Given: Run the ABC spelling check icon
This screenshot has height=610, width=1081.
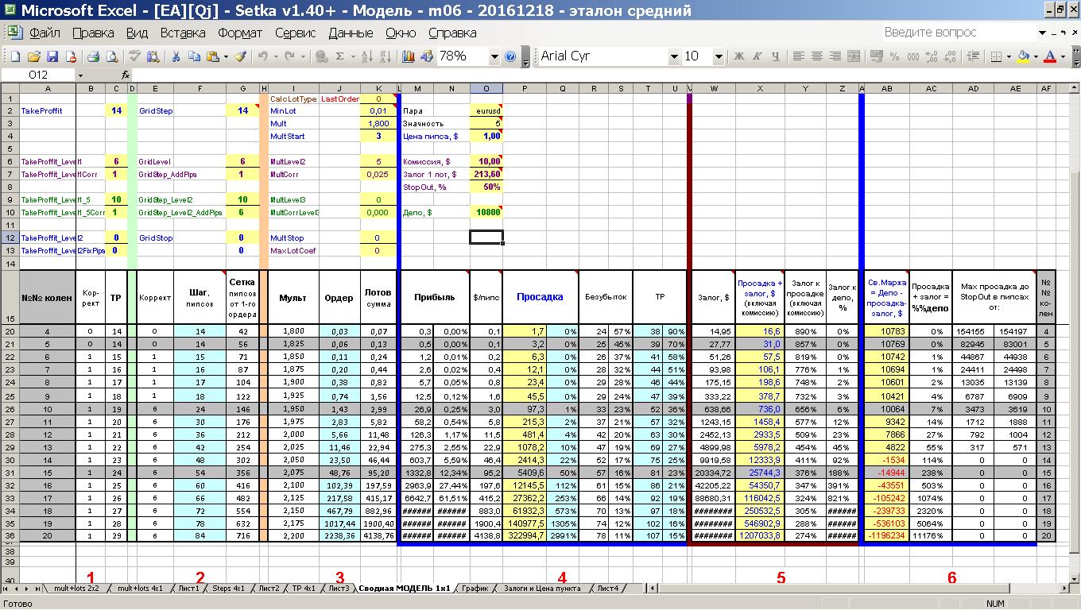Looking at the screenshot, I should tap(134, 56).
